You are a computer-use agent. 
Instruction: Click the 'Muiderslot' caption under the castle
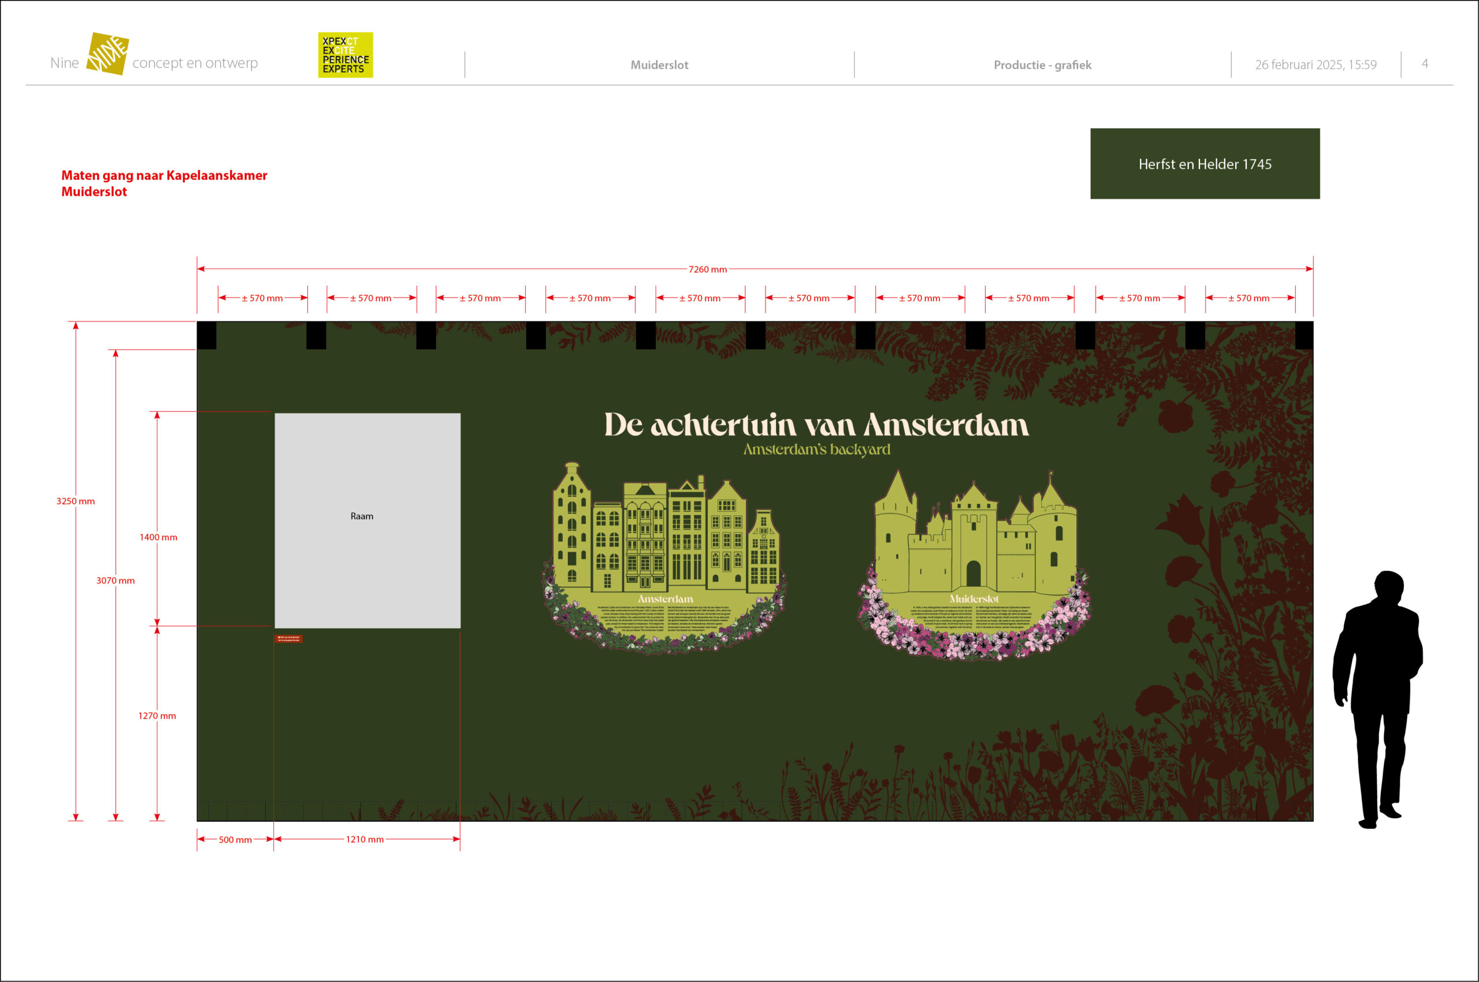click(974, 600)
